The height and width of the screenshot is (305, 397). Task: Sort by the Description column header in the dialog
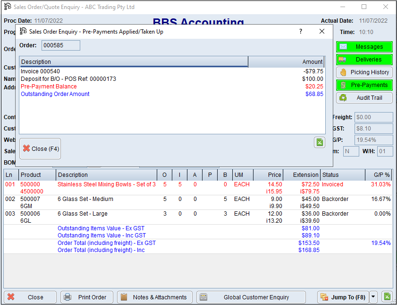(133, 62)
